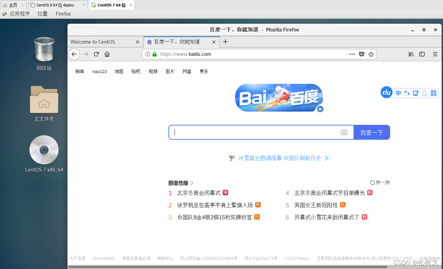443x269 pixels.
Task: Select the 主文件夹 desktop folder
Action: coord(44,104)
